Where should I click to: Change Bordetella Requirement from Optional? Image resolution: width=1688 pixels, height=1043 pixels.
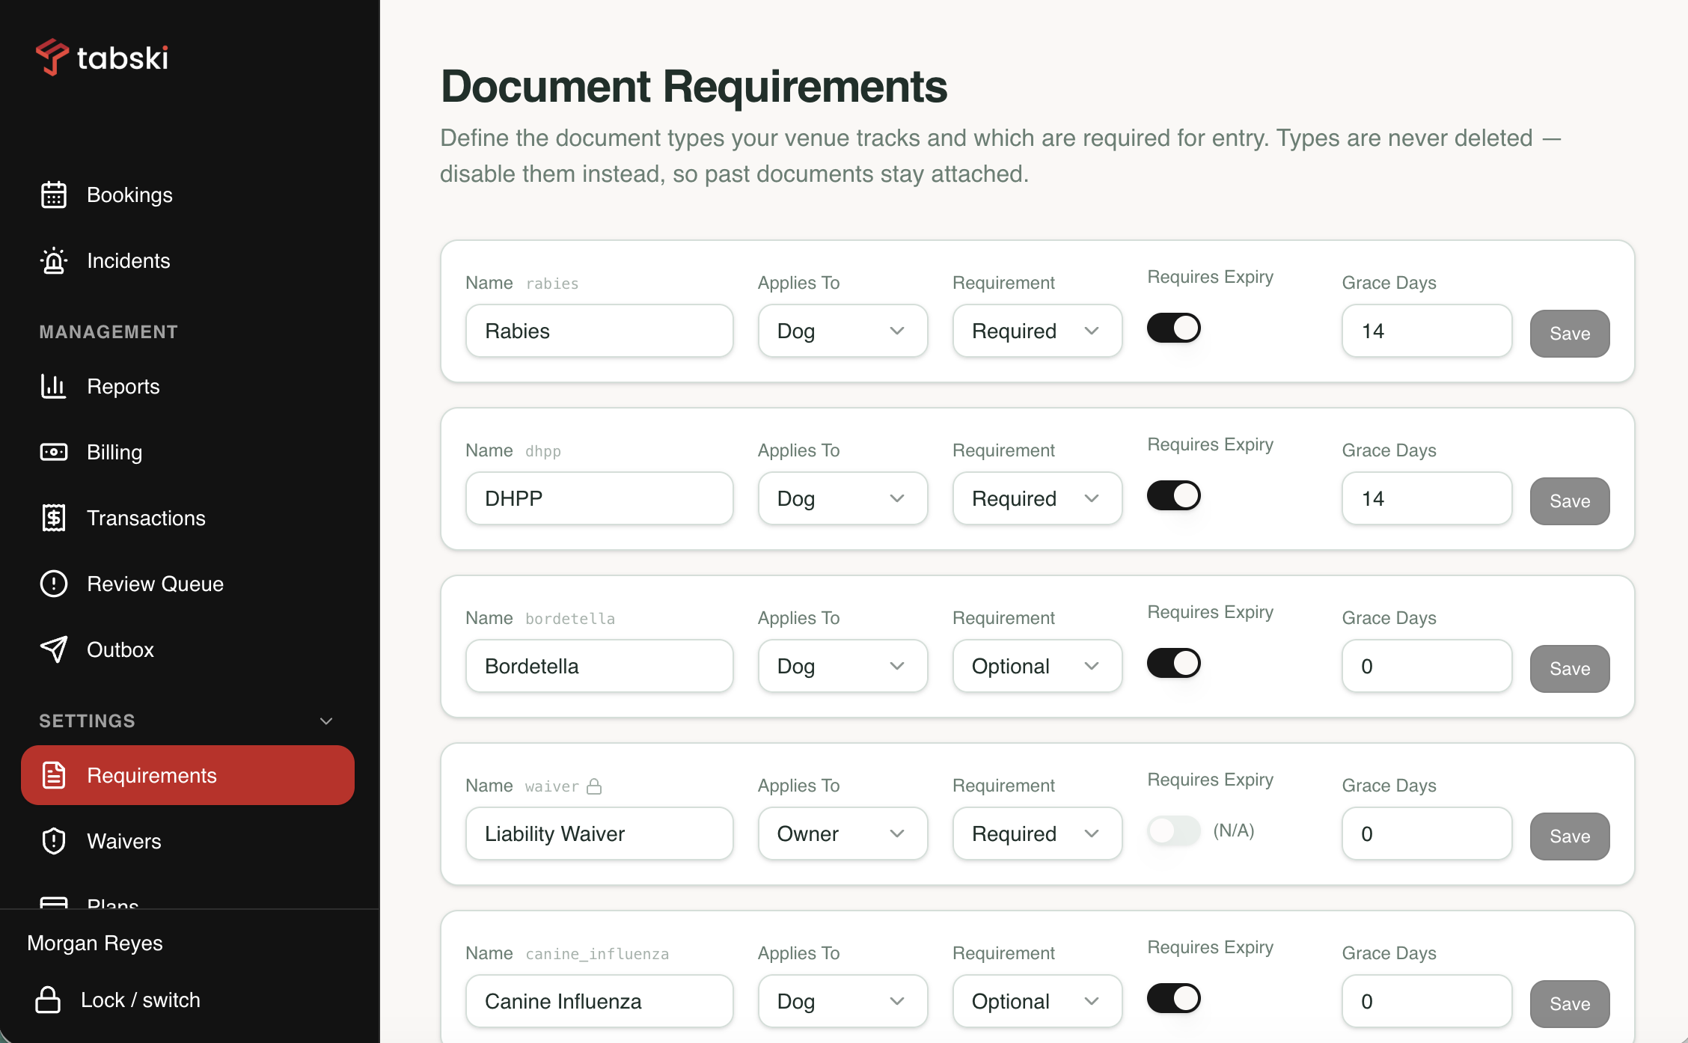(x=1037, y=666)
